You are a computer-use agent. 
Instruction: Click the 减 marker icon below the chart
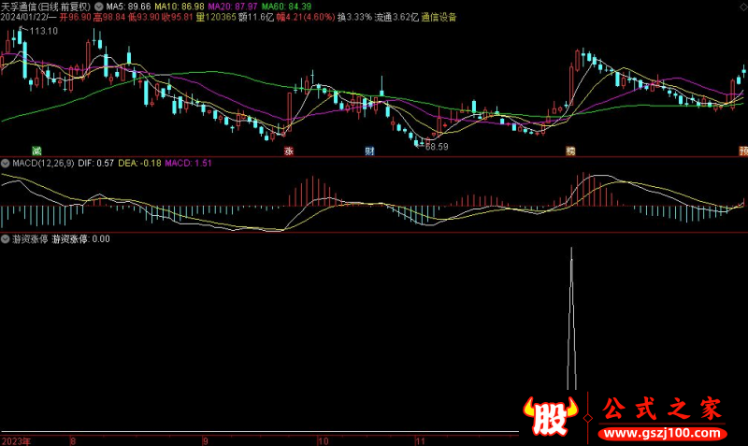pos(36,151)
